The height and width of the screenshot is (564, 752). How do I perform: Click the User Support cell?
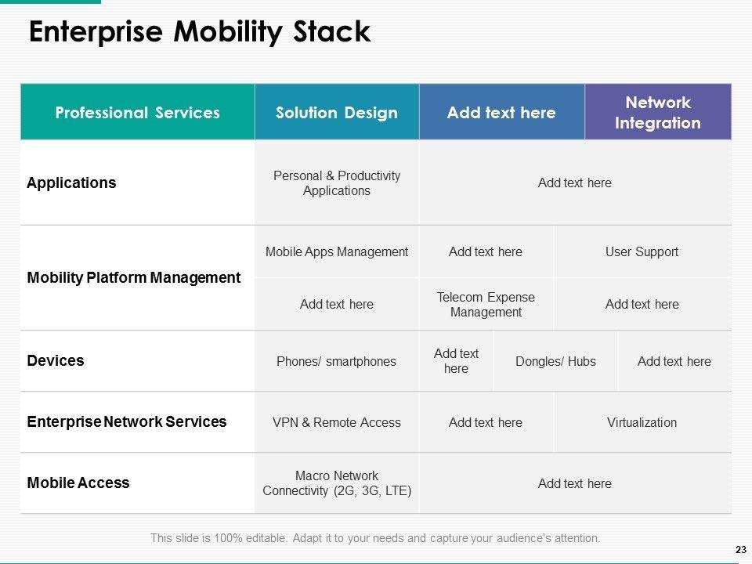click(x=642, y=251)
